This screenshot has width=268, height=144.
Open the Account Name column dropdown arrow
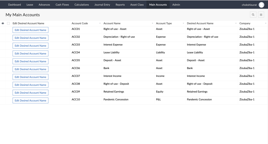pyautogui.click(x=152, y=24)
